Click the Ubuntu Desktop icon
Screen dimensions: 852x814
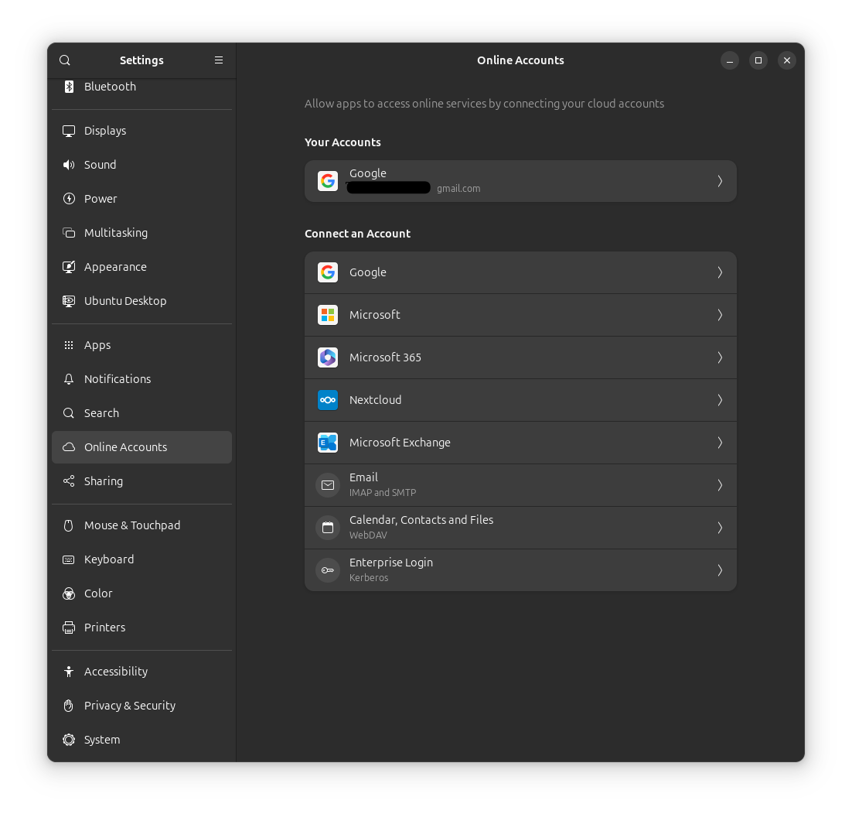(69, 301)
